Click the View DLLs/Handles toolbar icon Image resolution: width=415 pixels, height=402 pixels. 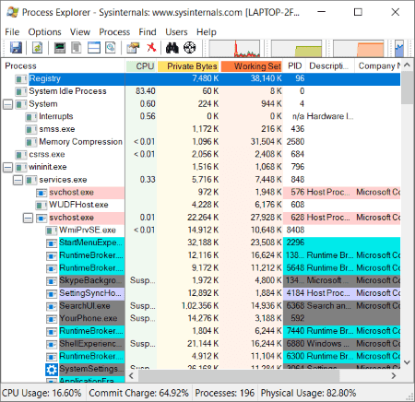click(111, 48)
